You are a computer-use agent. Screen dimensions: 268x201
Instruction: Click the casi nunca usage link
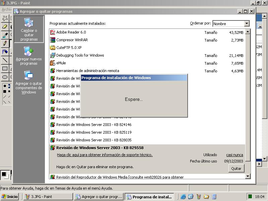[234, 155]
